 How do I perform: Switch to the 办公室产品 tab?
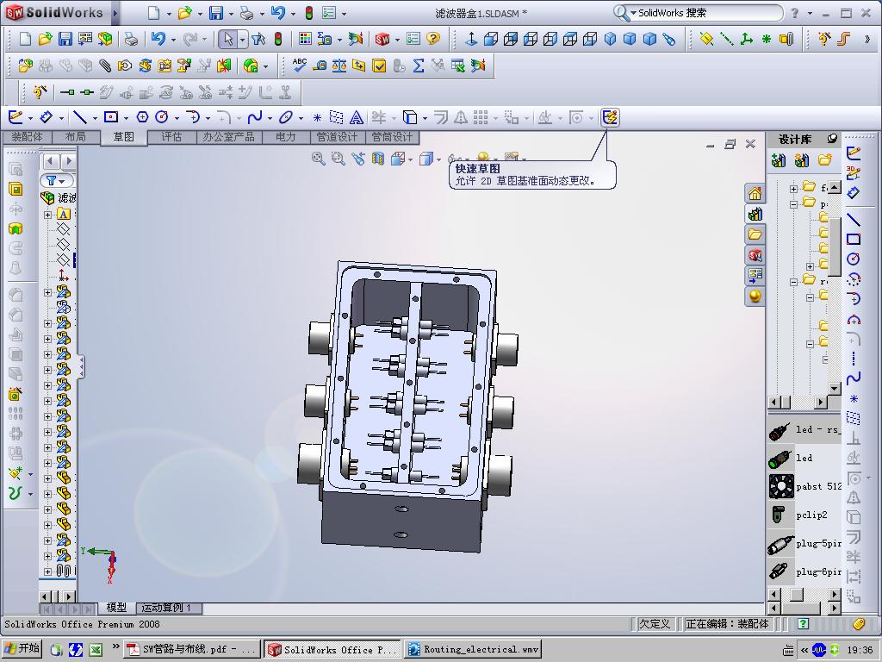tap(228, 137)
